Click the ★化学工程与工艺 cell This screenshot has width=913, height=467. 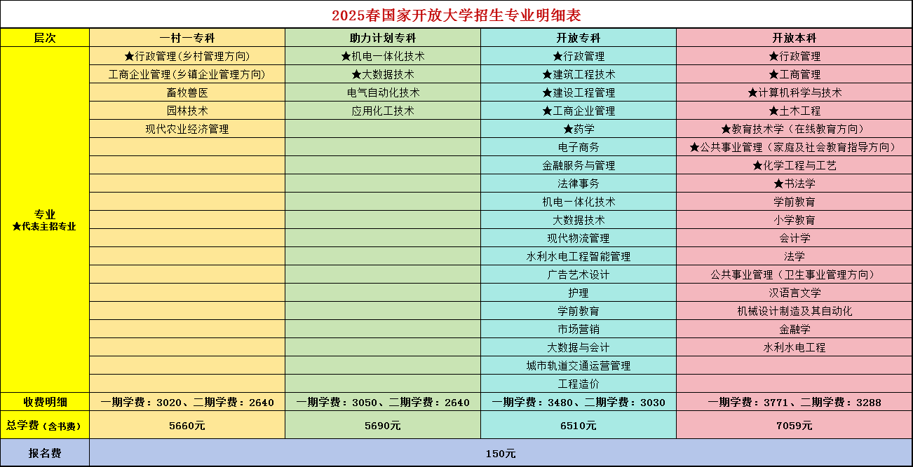pyautogui.click(x=794, y=165)
